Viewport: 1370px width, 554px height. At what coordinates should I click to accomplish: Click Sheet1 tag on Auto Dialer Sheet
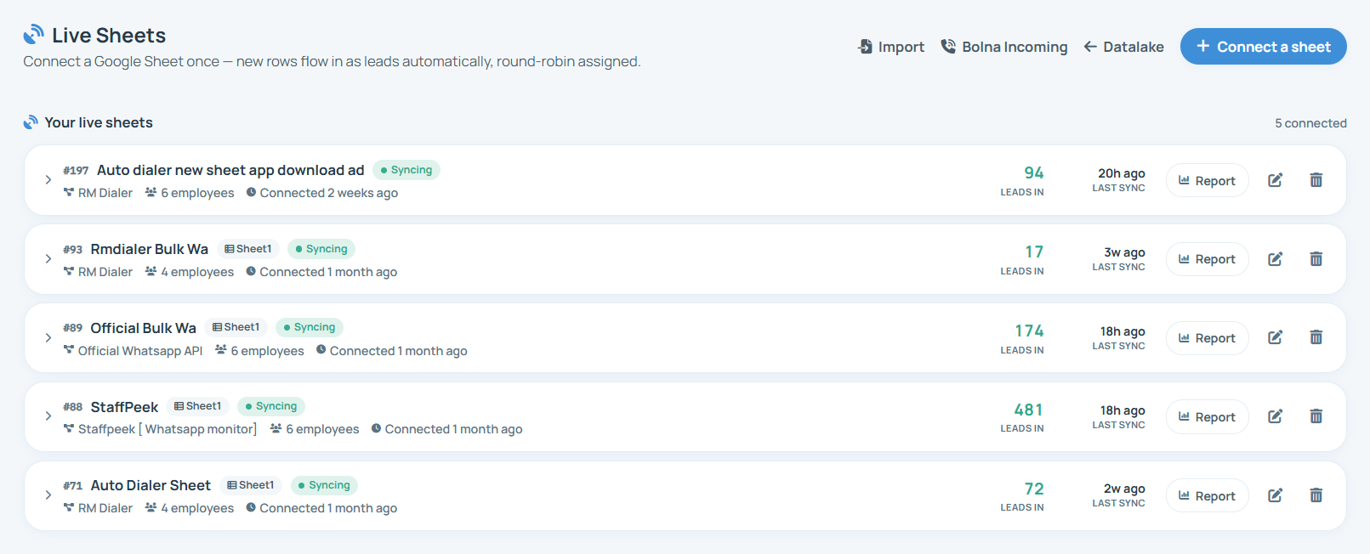coord(251,485)
